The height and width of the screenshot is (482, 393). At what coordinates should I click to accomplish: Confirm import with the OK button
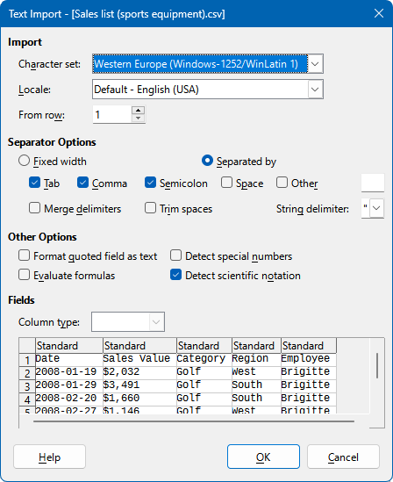(263, 457)
